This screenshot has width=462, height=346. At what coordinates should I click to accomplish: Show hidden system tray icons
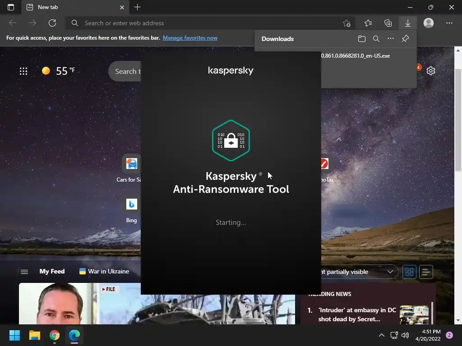pyautogui.click(x=382, y=335)
